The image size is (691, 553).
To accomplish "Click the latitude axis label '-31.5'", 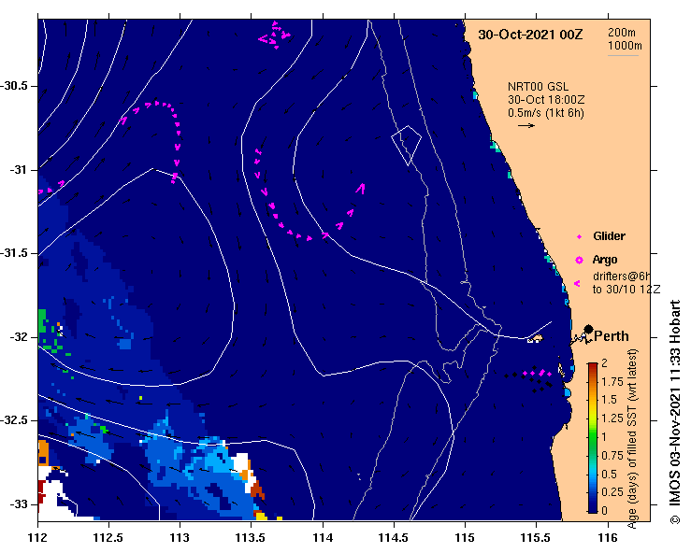I will point(14,253).
